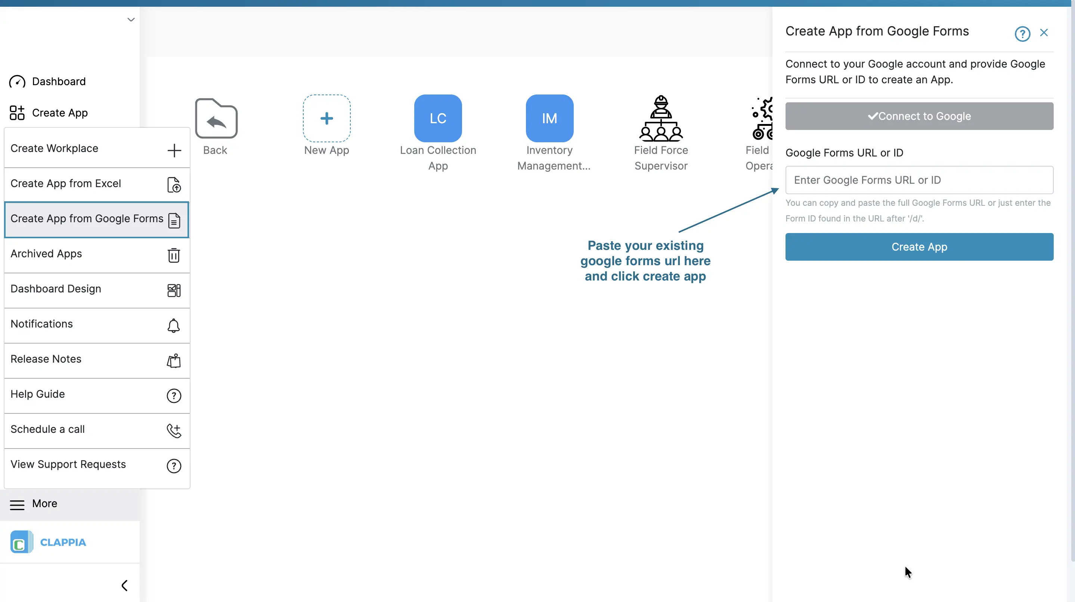The height and width of the screenshot is (602, 1075).
Task: Collapse the sidebar with the left chevron
Action: [x=124, y=585]
